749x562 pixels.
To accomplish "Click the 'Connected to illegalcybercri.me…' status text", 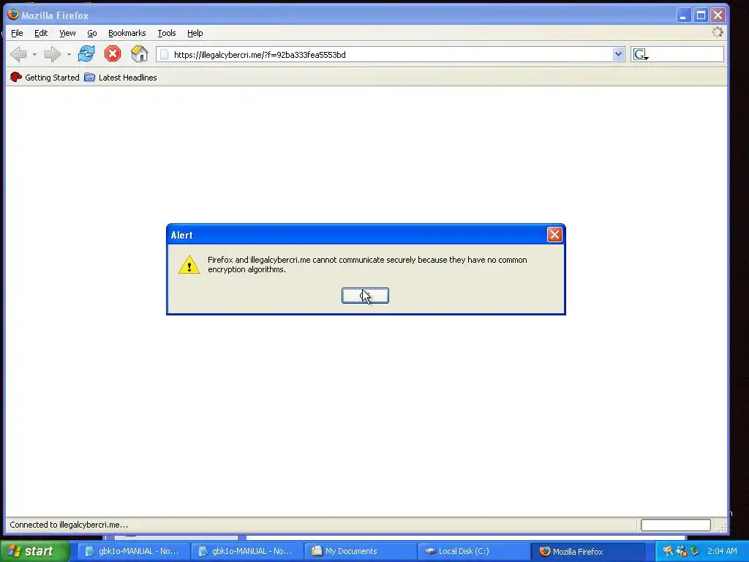I will point(69,525).
